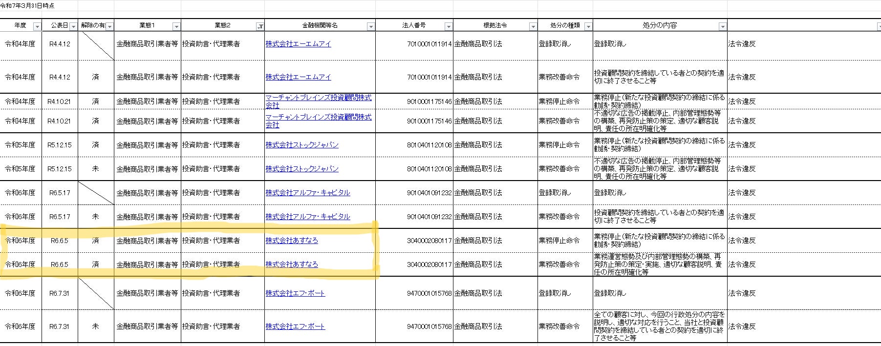
Task: Select 公表日 R5.12.15 in ストックジャパン 業務改善命令 row
Action: coord(60,169)
